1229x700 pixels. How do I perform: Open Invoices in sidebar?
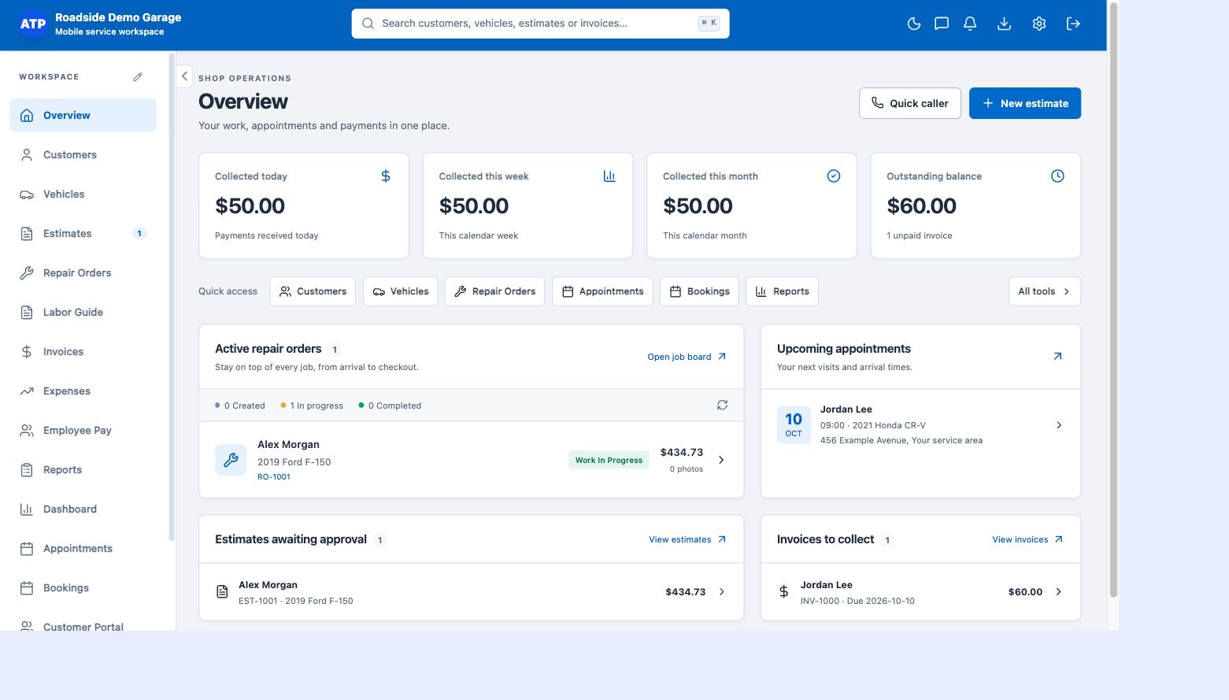(x=83, y=351)
